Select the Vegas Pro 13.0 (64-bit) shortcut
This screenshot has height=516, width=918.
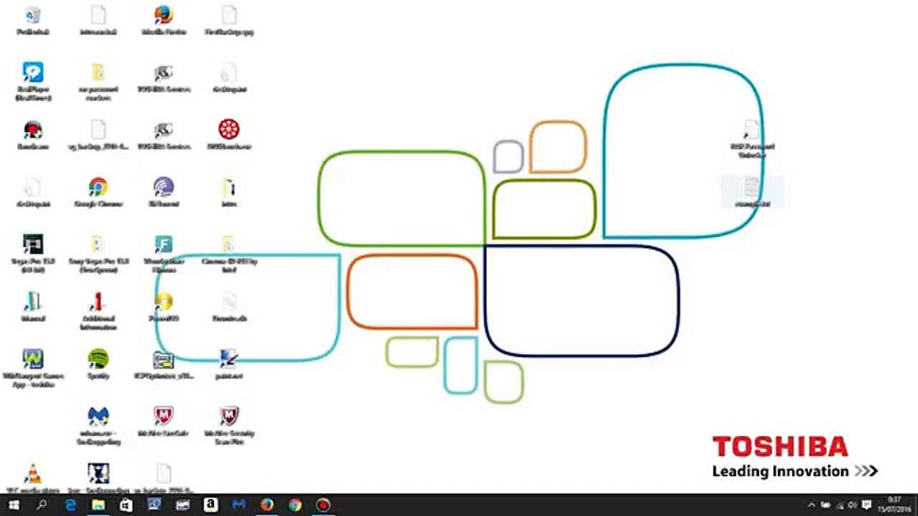coord(32,253)
